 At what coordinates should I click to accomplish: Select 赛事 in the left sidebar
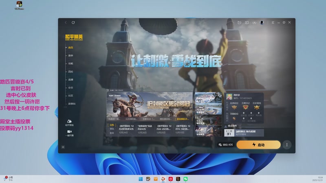(x=70, y=56)
